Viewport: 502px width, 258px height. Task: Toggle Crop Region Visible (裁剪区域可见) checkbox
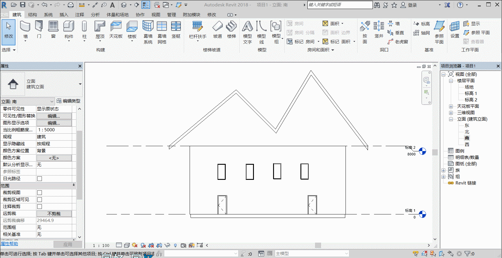40,200
